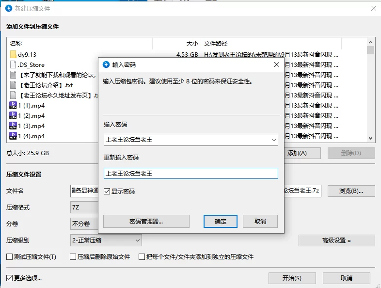Toggle the 更多选项 checkbox
The width and height of the screenshot is (381, 288).
(10, 278)
